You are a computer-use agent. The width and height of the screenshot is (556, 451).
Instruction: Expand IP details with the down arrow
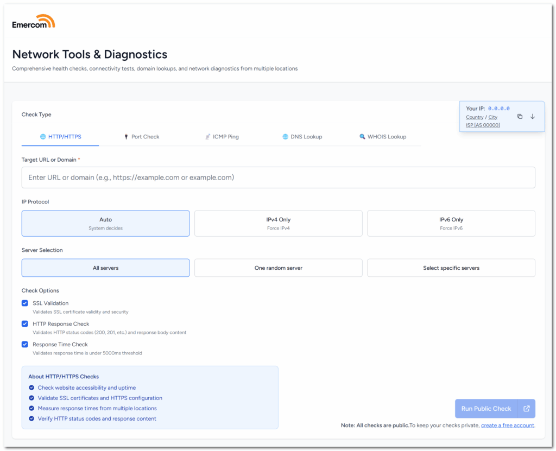tap(533, 117)
